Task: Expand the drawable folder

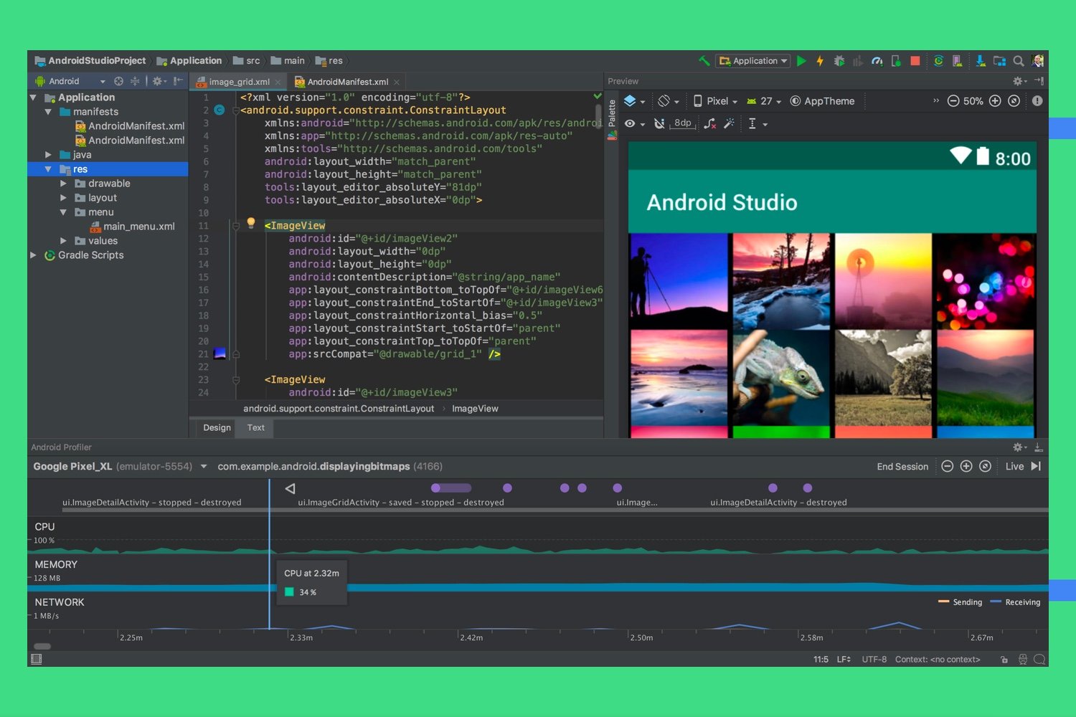Action: tap(63, 184)
